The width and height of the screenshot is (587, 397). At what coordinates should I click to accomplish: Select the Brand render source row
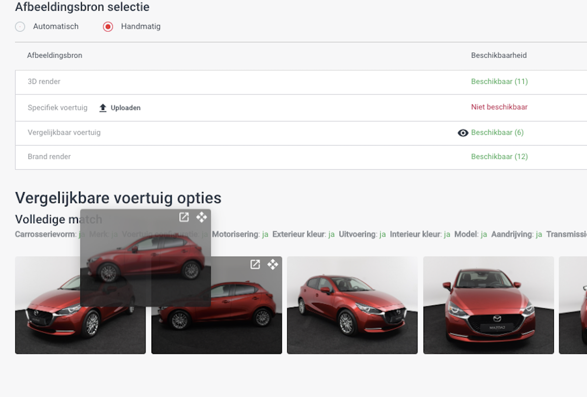click(x=49, y=157)
